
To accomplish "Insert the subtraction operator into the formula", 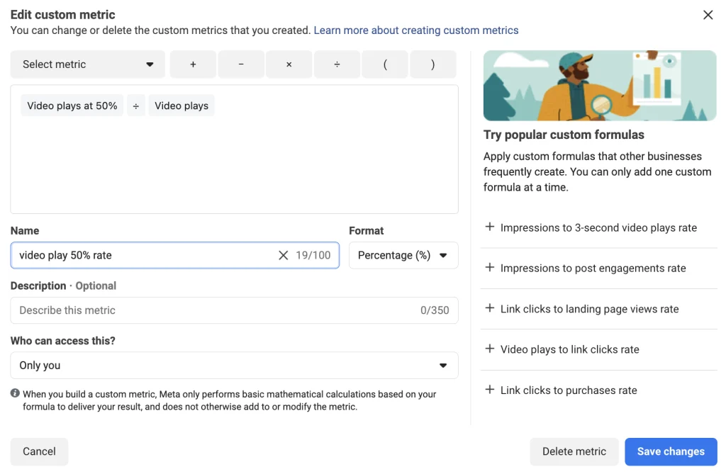I will [x=240, y=64].
